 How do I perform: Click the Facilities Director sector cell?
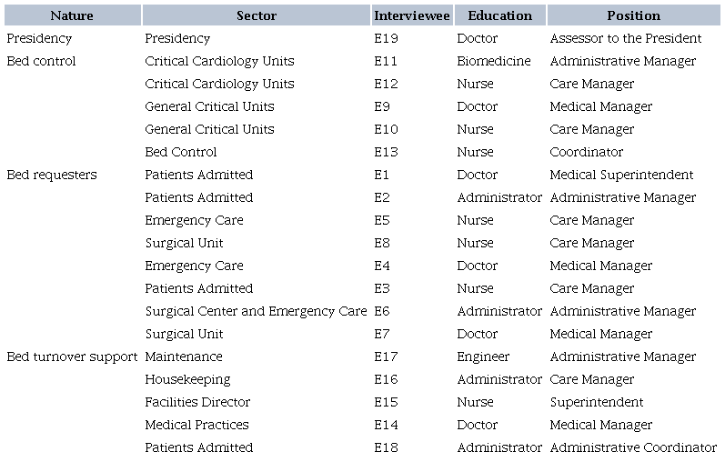(197, 402)
